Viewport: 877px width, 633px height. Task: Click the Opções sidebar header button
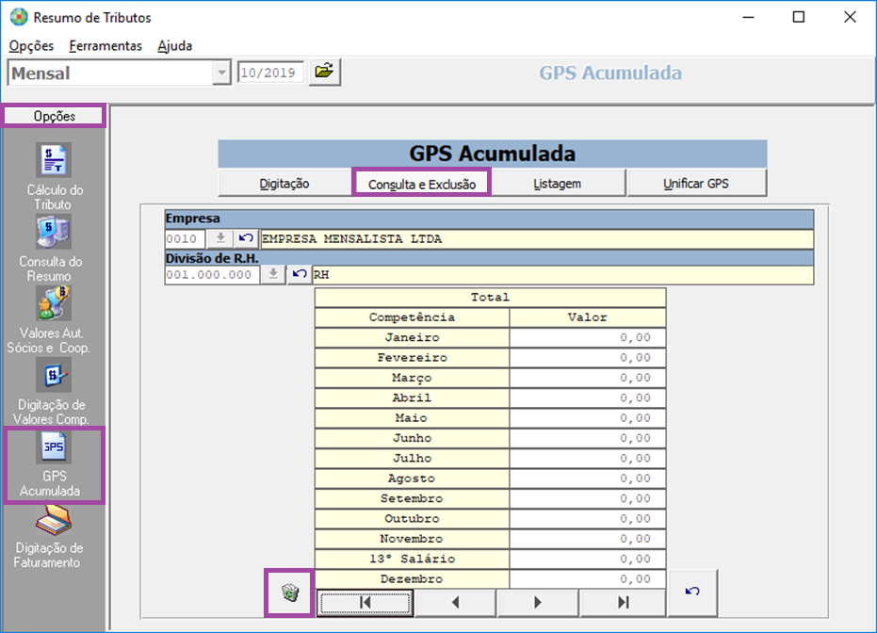click(55, 116)
